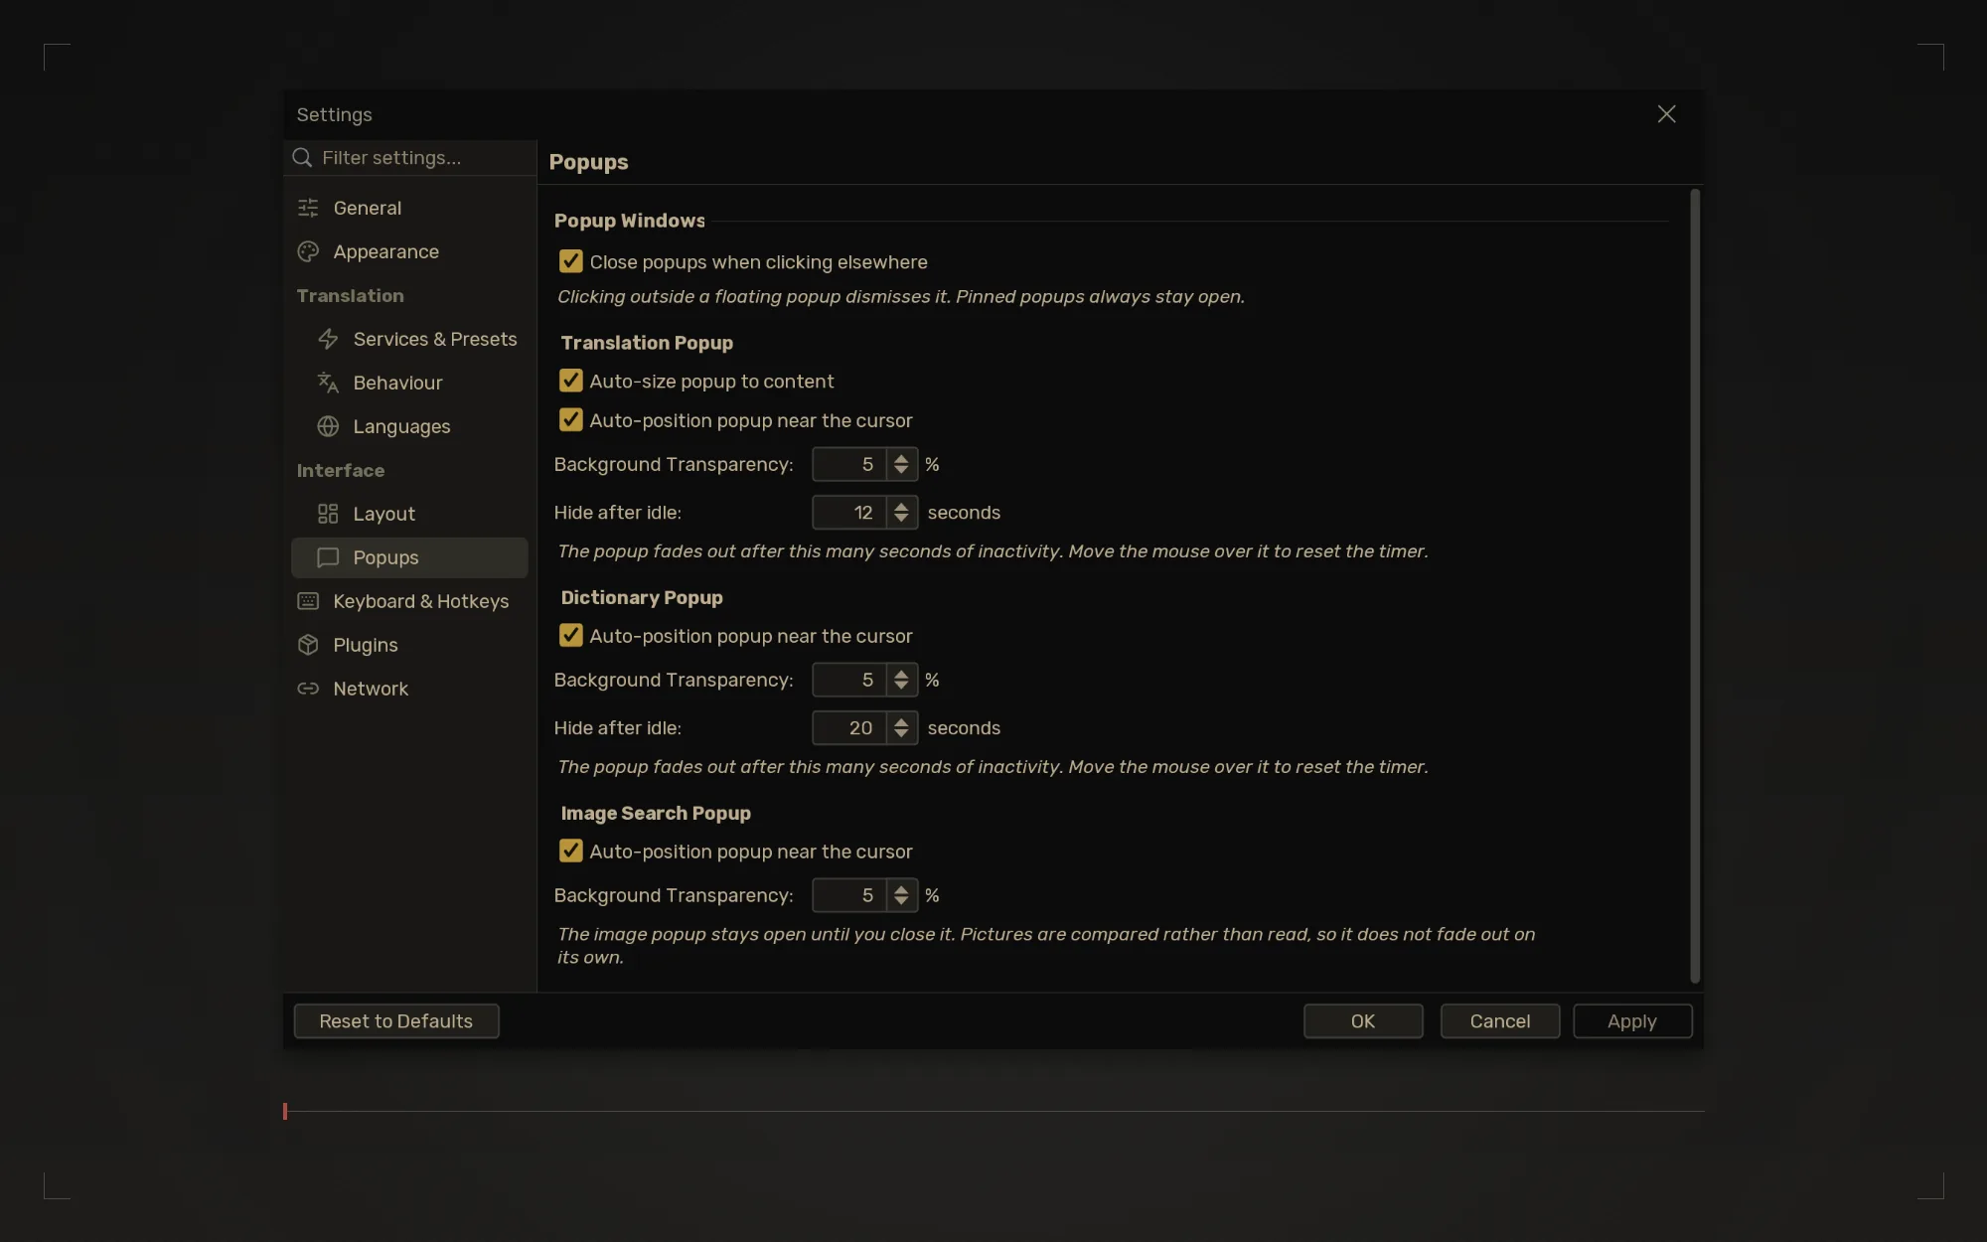Screen dimensions: 1987x1242
Task: Click the General sliders icon in sidebar
Action: [x=308, y=208]
